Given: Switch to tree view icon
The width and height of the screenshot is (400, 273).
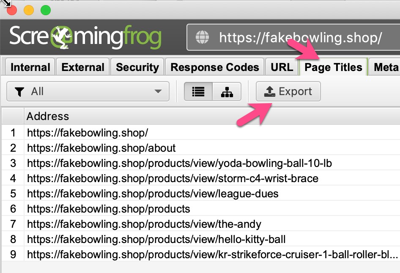Looking at the screenshot, I should tap(227, 92).
